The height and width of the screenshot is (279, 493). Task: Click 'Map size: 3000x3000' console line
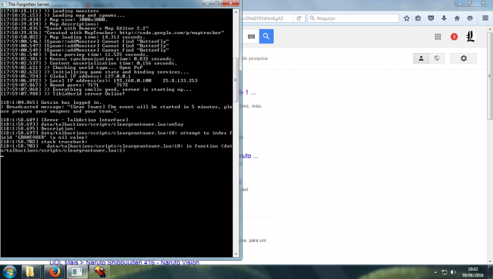[x=55, y=20]
